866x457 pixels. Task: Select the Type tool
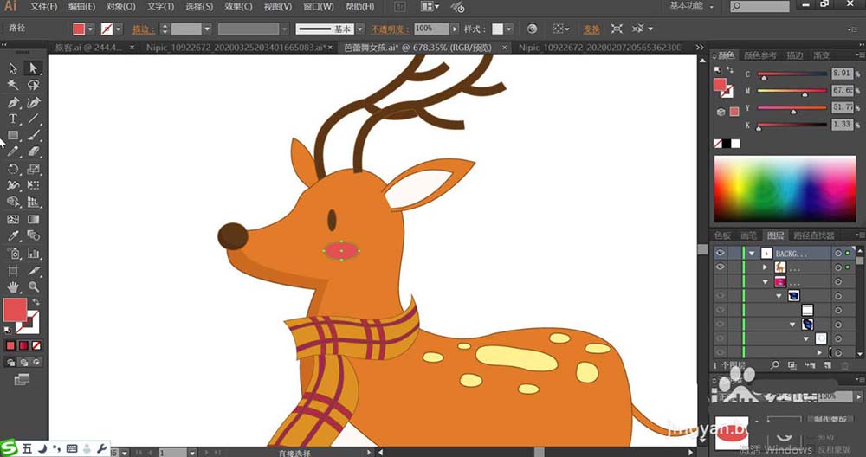13,119
